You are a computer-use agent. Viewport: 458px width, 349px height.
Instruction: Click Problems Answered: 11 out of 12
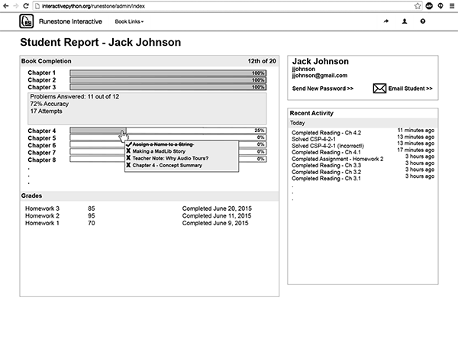pyautogui.click(x=75, y=96)
